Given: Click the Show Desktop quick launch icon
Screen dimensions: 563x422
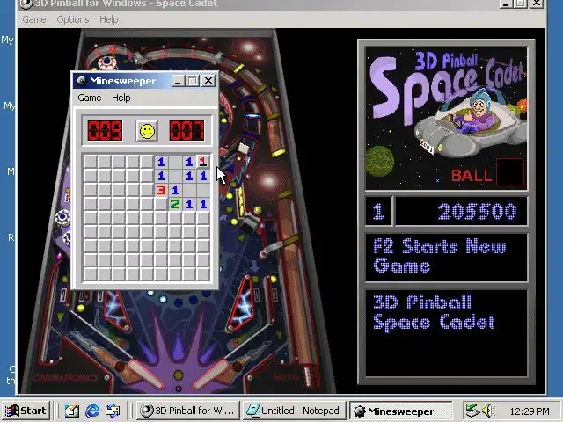Looking at the screenshot, I should [72, 411].
